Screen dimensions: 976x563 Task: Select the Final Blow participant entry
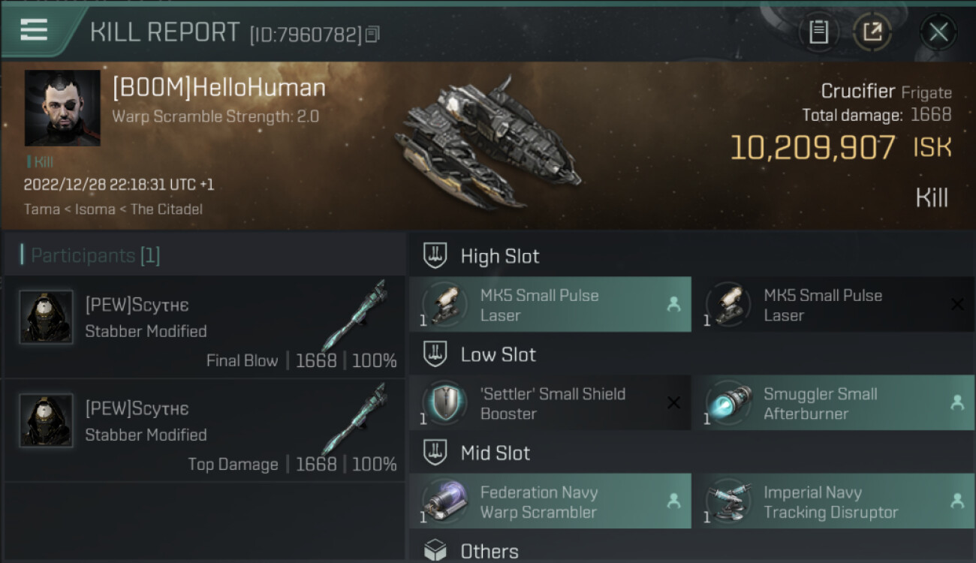tap(204, 327)
